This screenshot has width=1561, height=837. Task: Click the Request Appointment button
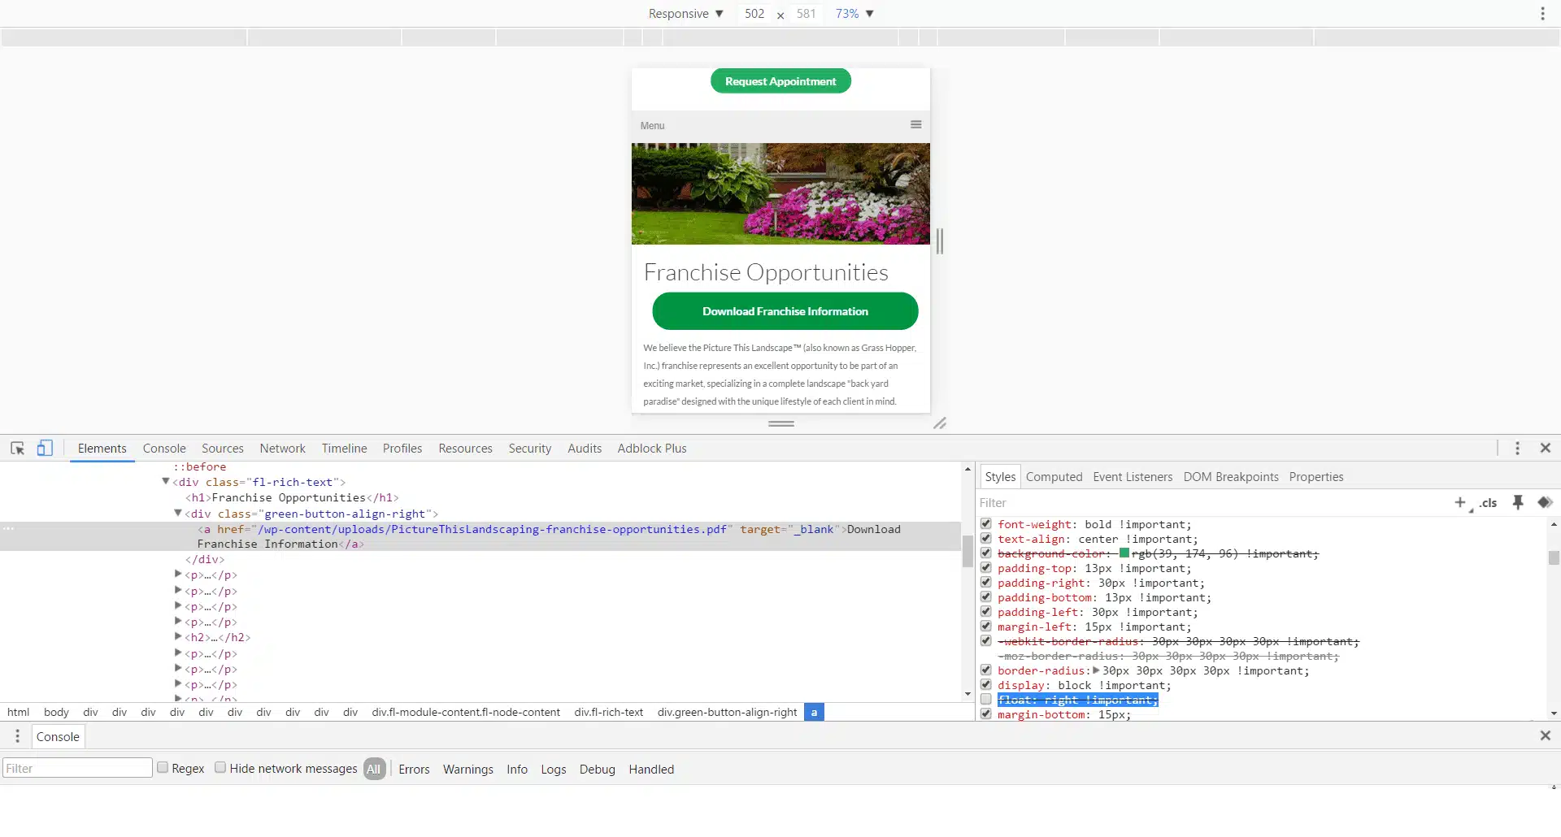click(x=780, y=81)
